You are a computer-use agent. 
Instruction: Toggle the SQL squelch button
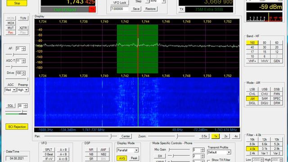pyautogui.click(x=10, y=106)
